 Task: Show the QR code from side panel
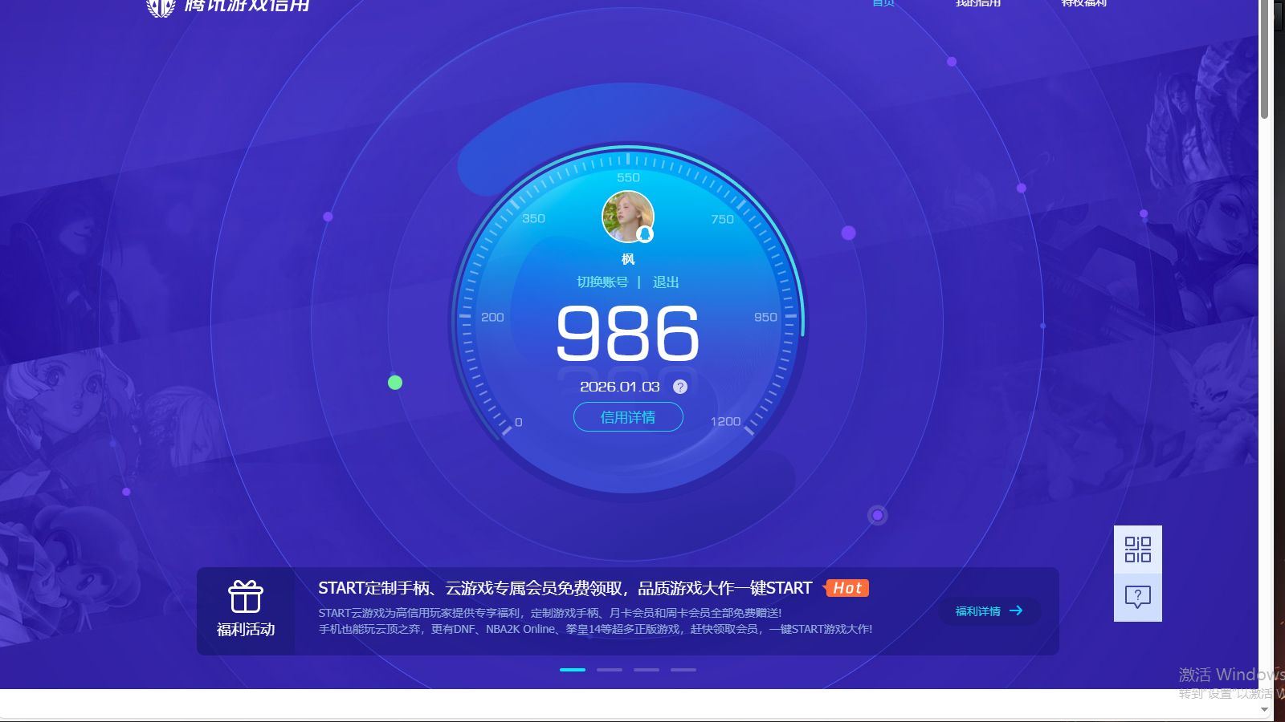[1137, 550]
